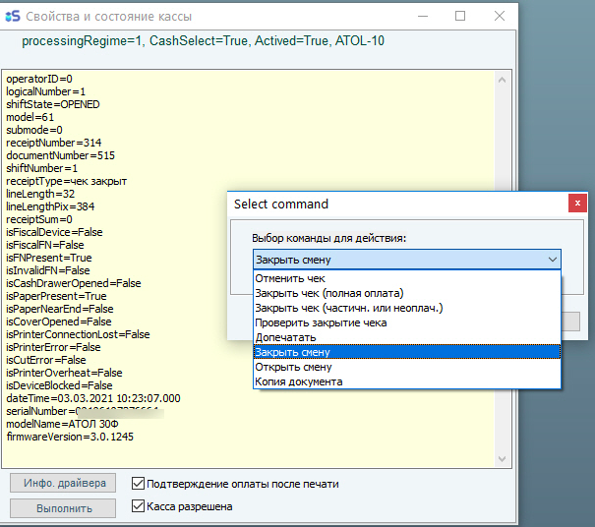595x527 pixels.
Task: Click the 'Выполнить' button
Action: (x=63, y=508)
